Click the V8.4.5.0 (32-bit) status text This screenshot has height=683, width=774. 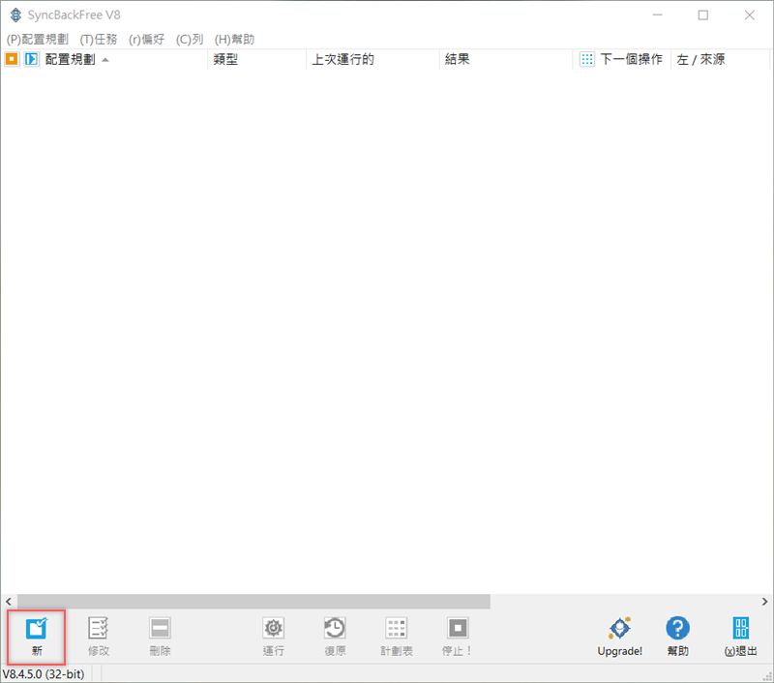[x=44, y=673]
